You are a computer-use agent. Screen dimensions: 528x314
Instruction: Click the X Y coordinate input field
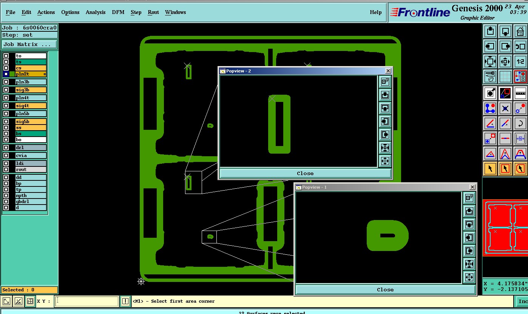(x=86, y=301)
